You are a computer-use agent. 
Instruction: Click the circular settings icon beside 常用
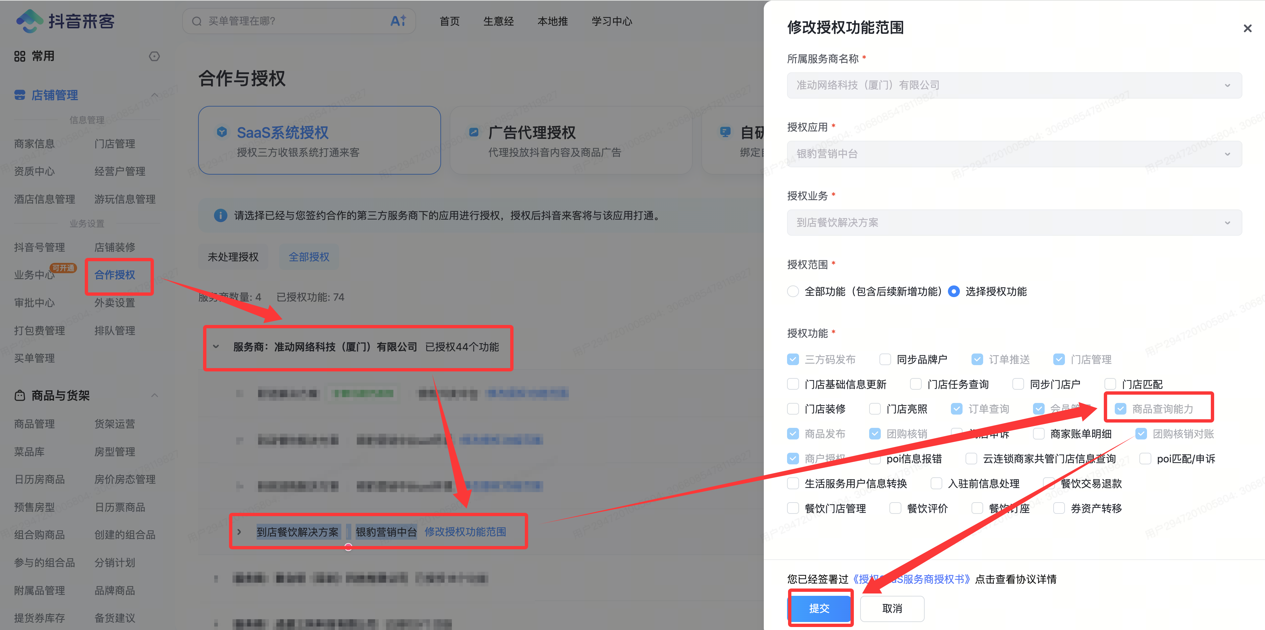click(x=154, y=56)
